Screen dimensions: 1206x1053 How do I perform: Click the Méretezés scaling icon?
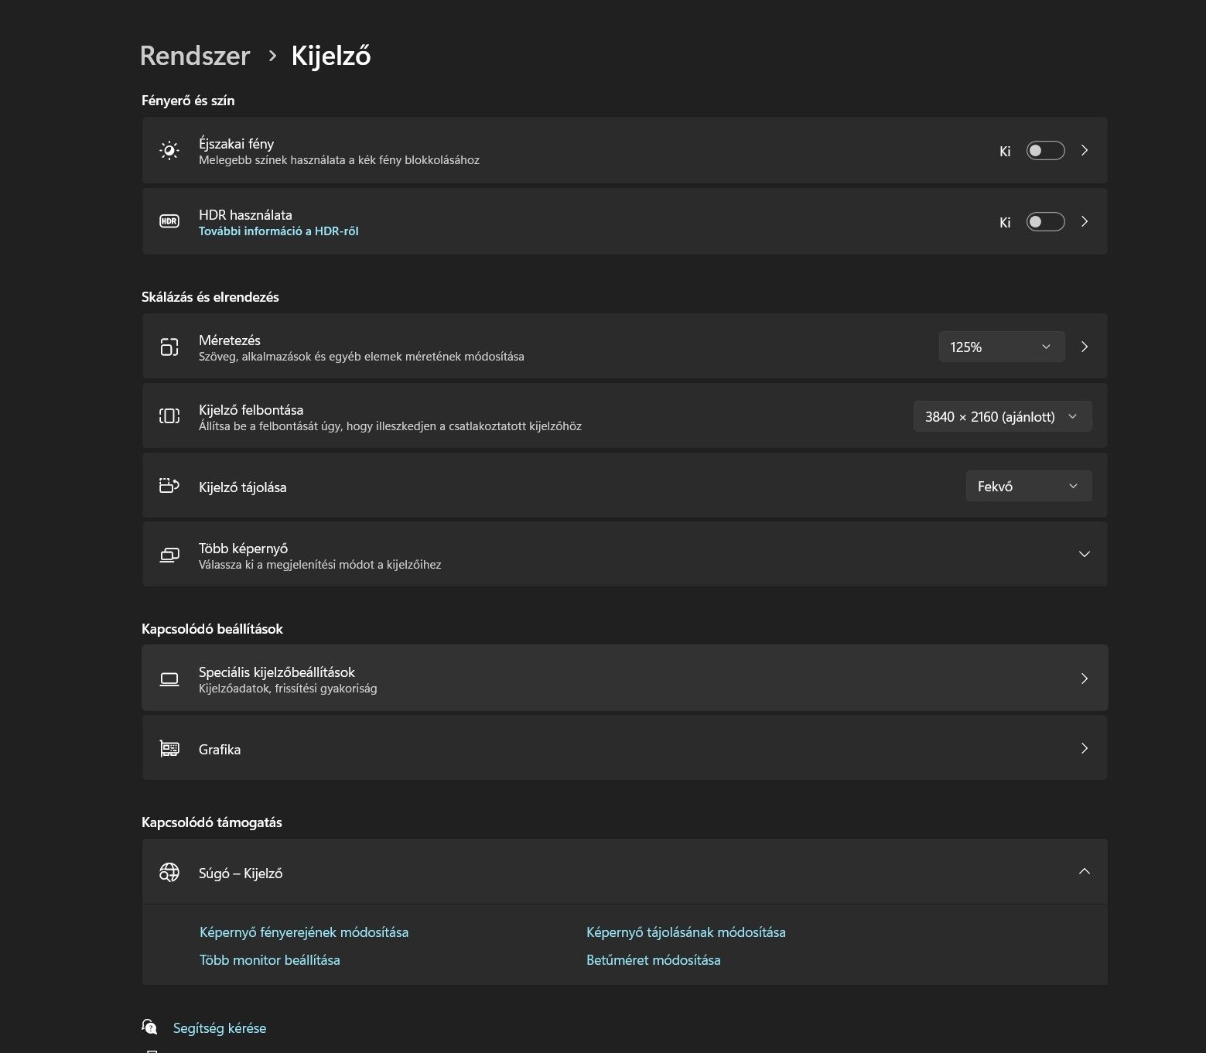[x=169, y=347]
